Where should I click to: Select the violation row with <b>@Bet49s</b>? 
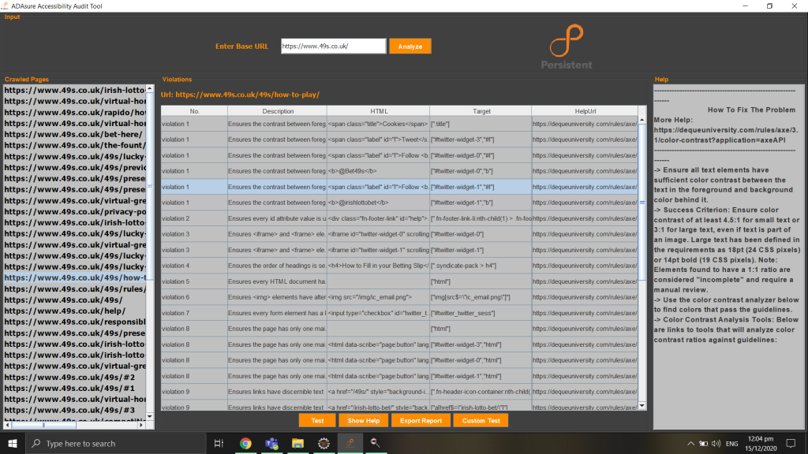click(x=399, y=171)
